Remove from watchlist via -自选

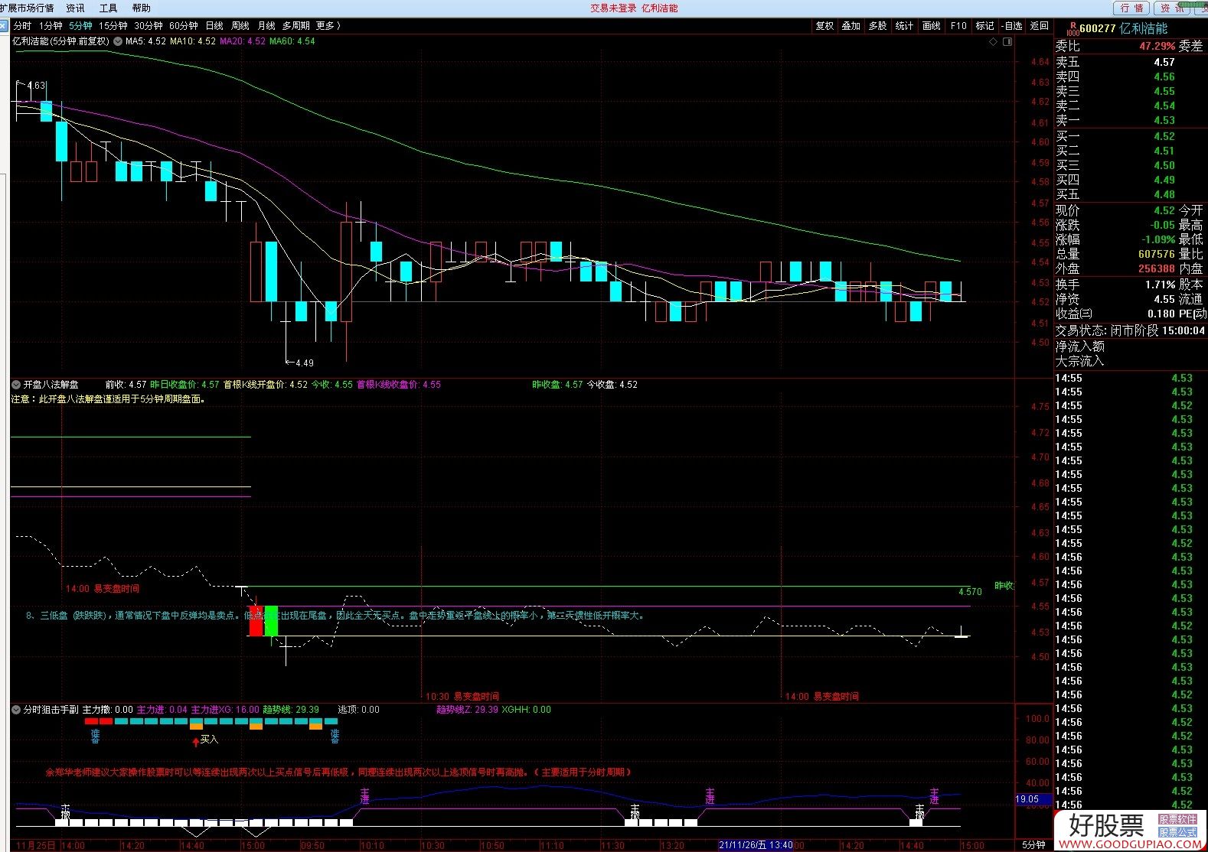pyautogui.click(x=1012, y=26)
